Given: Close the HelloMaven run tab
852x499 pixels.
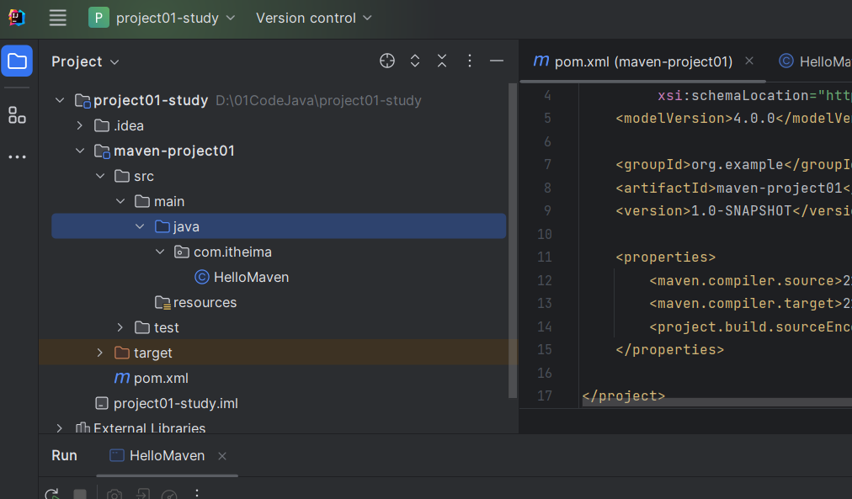Looking at the screenshot, I should (222, 456).
